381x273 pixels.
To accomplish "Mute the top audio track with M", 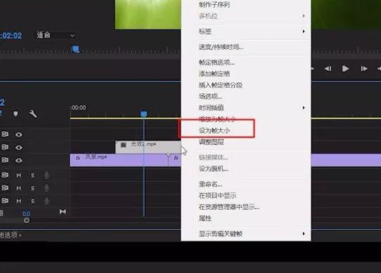I will click(19, 175).
